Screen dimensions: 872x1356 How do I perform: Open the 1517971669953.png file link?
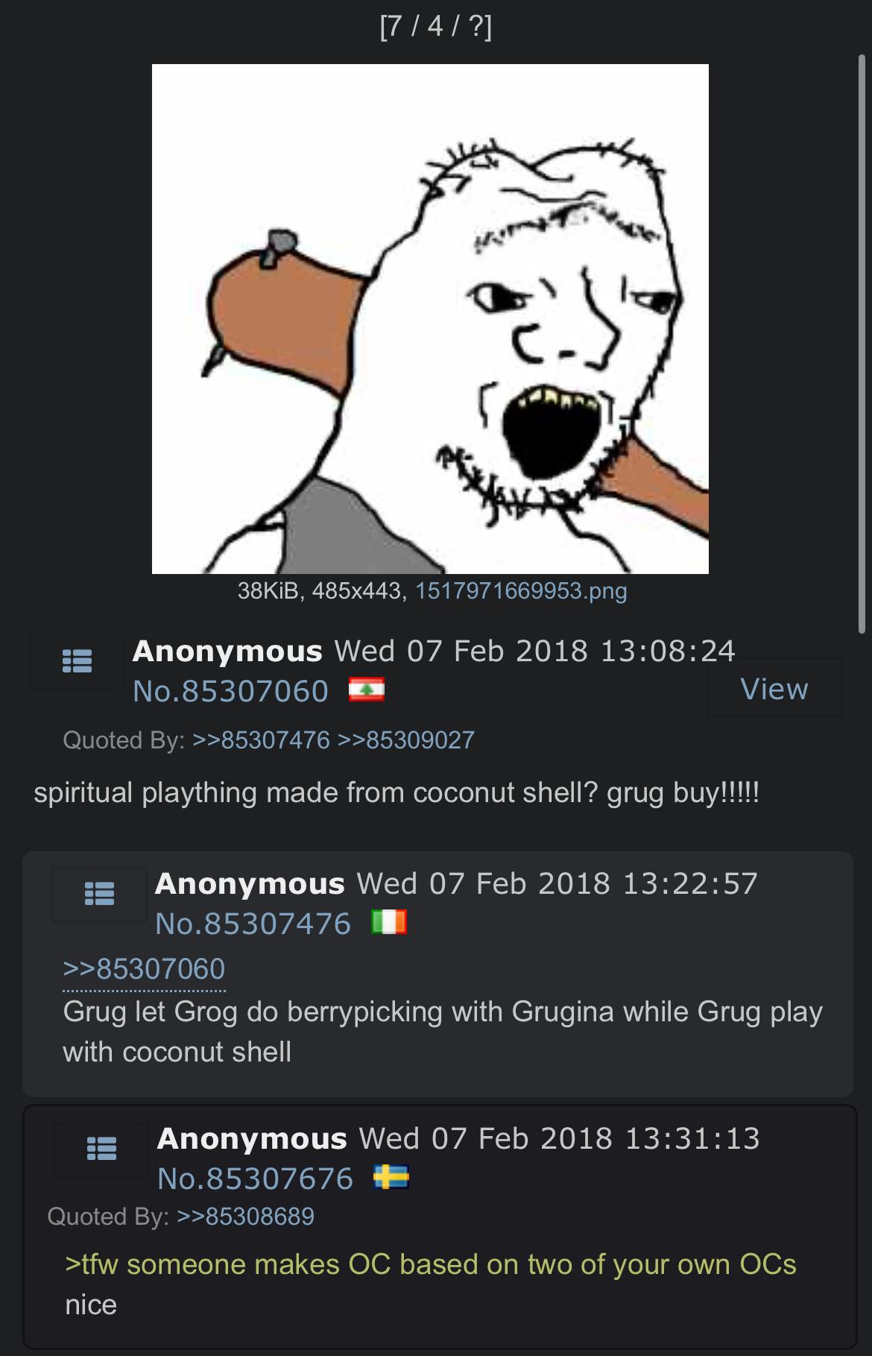521,591
